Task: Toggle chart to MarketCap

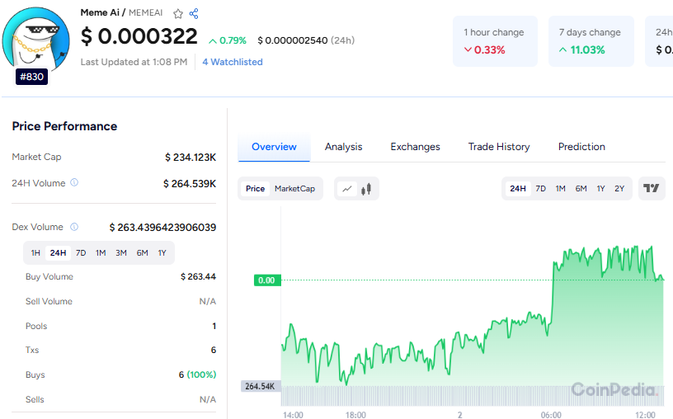Action: (295, 188)
